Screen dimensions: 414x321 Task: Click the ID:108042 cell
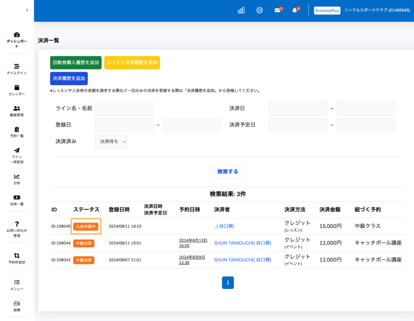click(61, 260)
